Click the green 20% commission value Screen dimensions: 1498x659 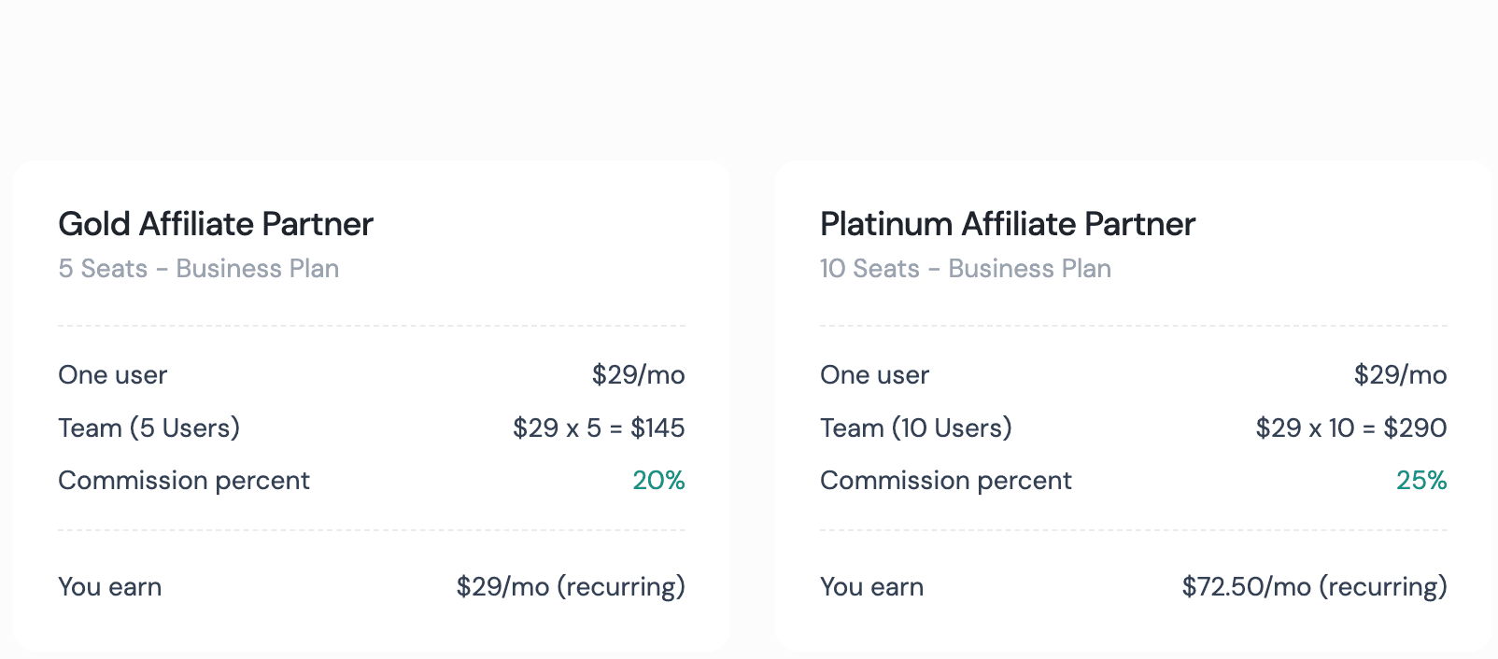(659, 481)
